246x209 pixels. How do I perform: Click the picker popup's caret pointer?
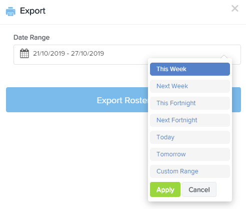tap(224, 56)
